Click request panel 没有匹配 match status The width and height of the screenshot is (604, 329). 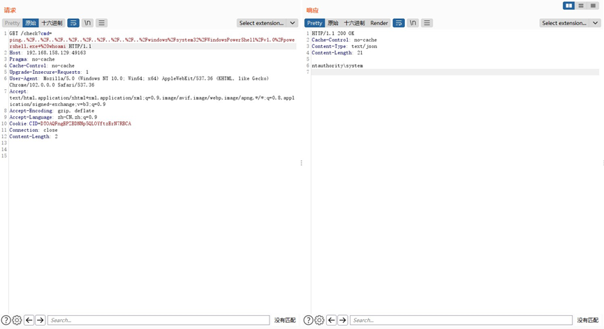click(285, 320)
